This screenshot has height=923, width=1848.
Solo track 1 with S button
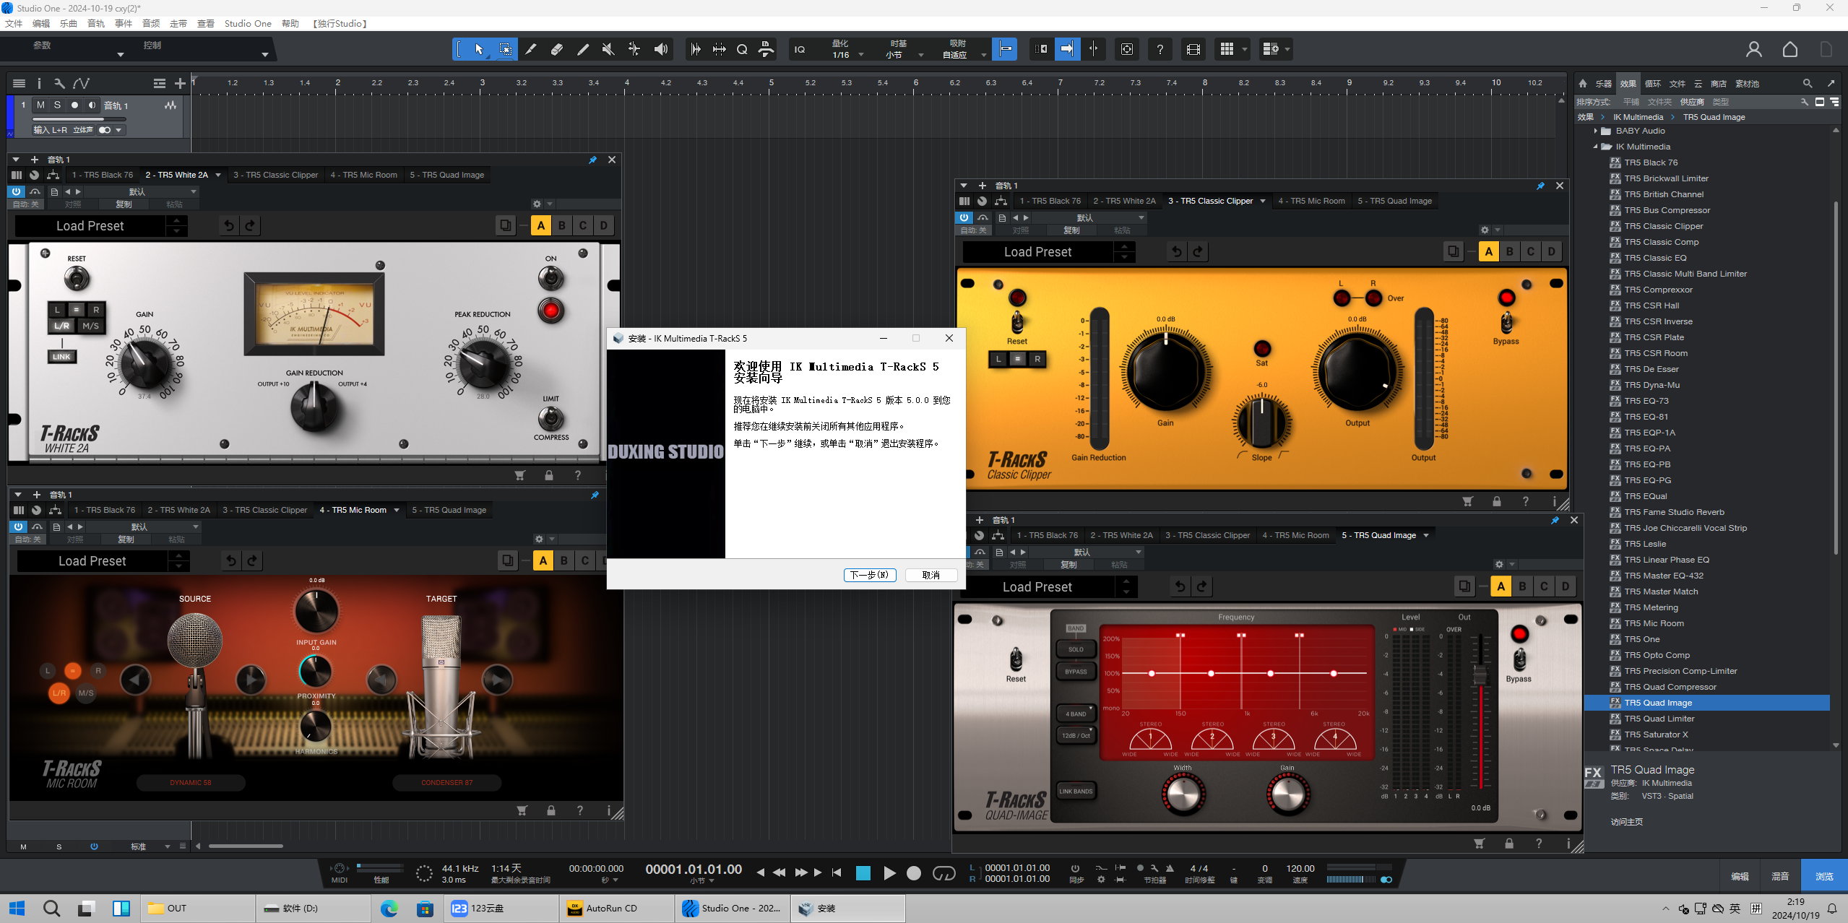[58, 105]
